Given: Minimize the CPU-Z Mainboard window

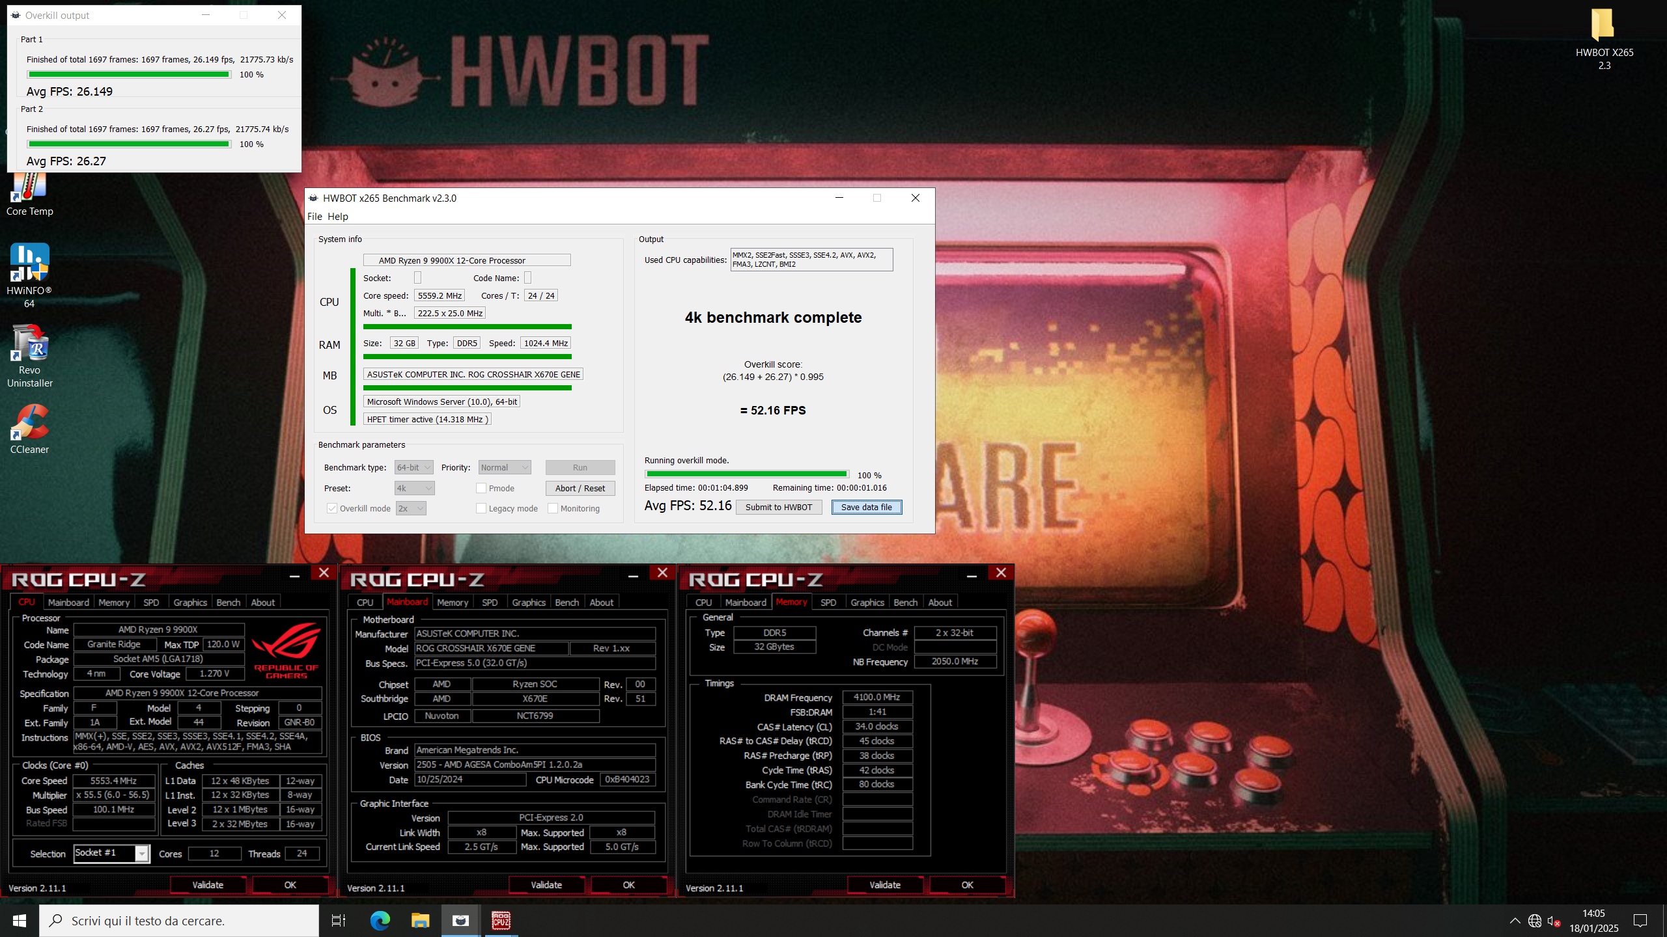Looking at the screenshot, I should point(633,575).
